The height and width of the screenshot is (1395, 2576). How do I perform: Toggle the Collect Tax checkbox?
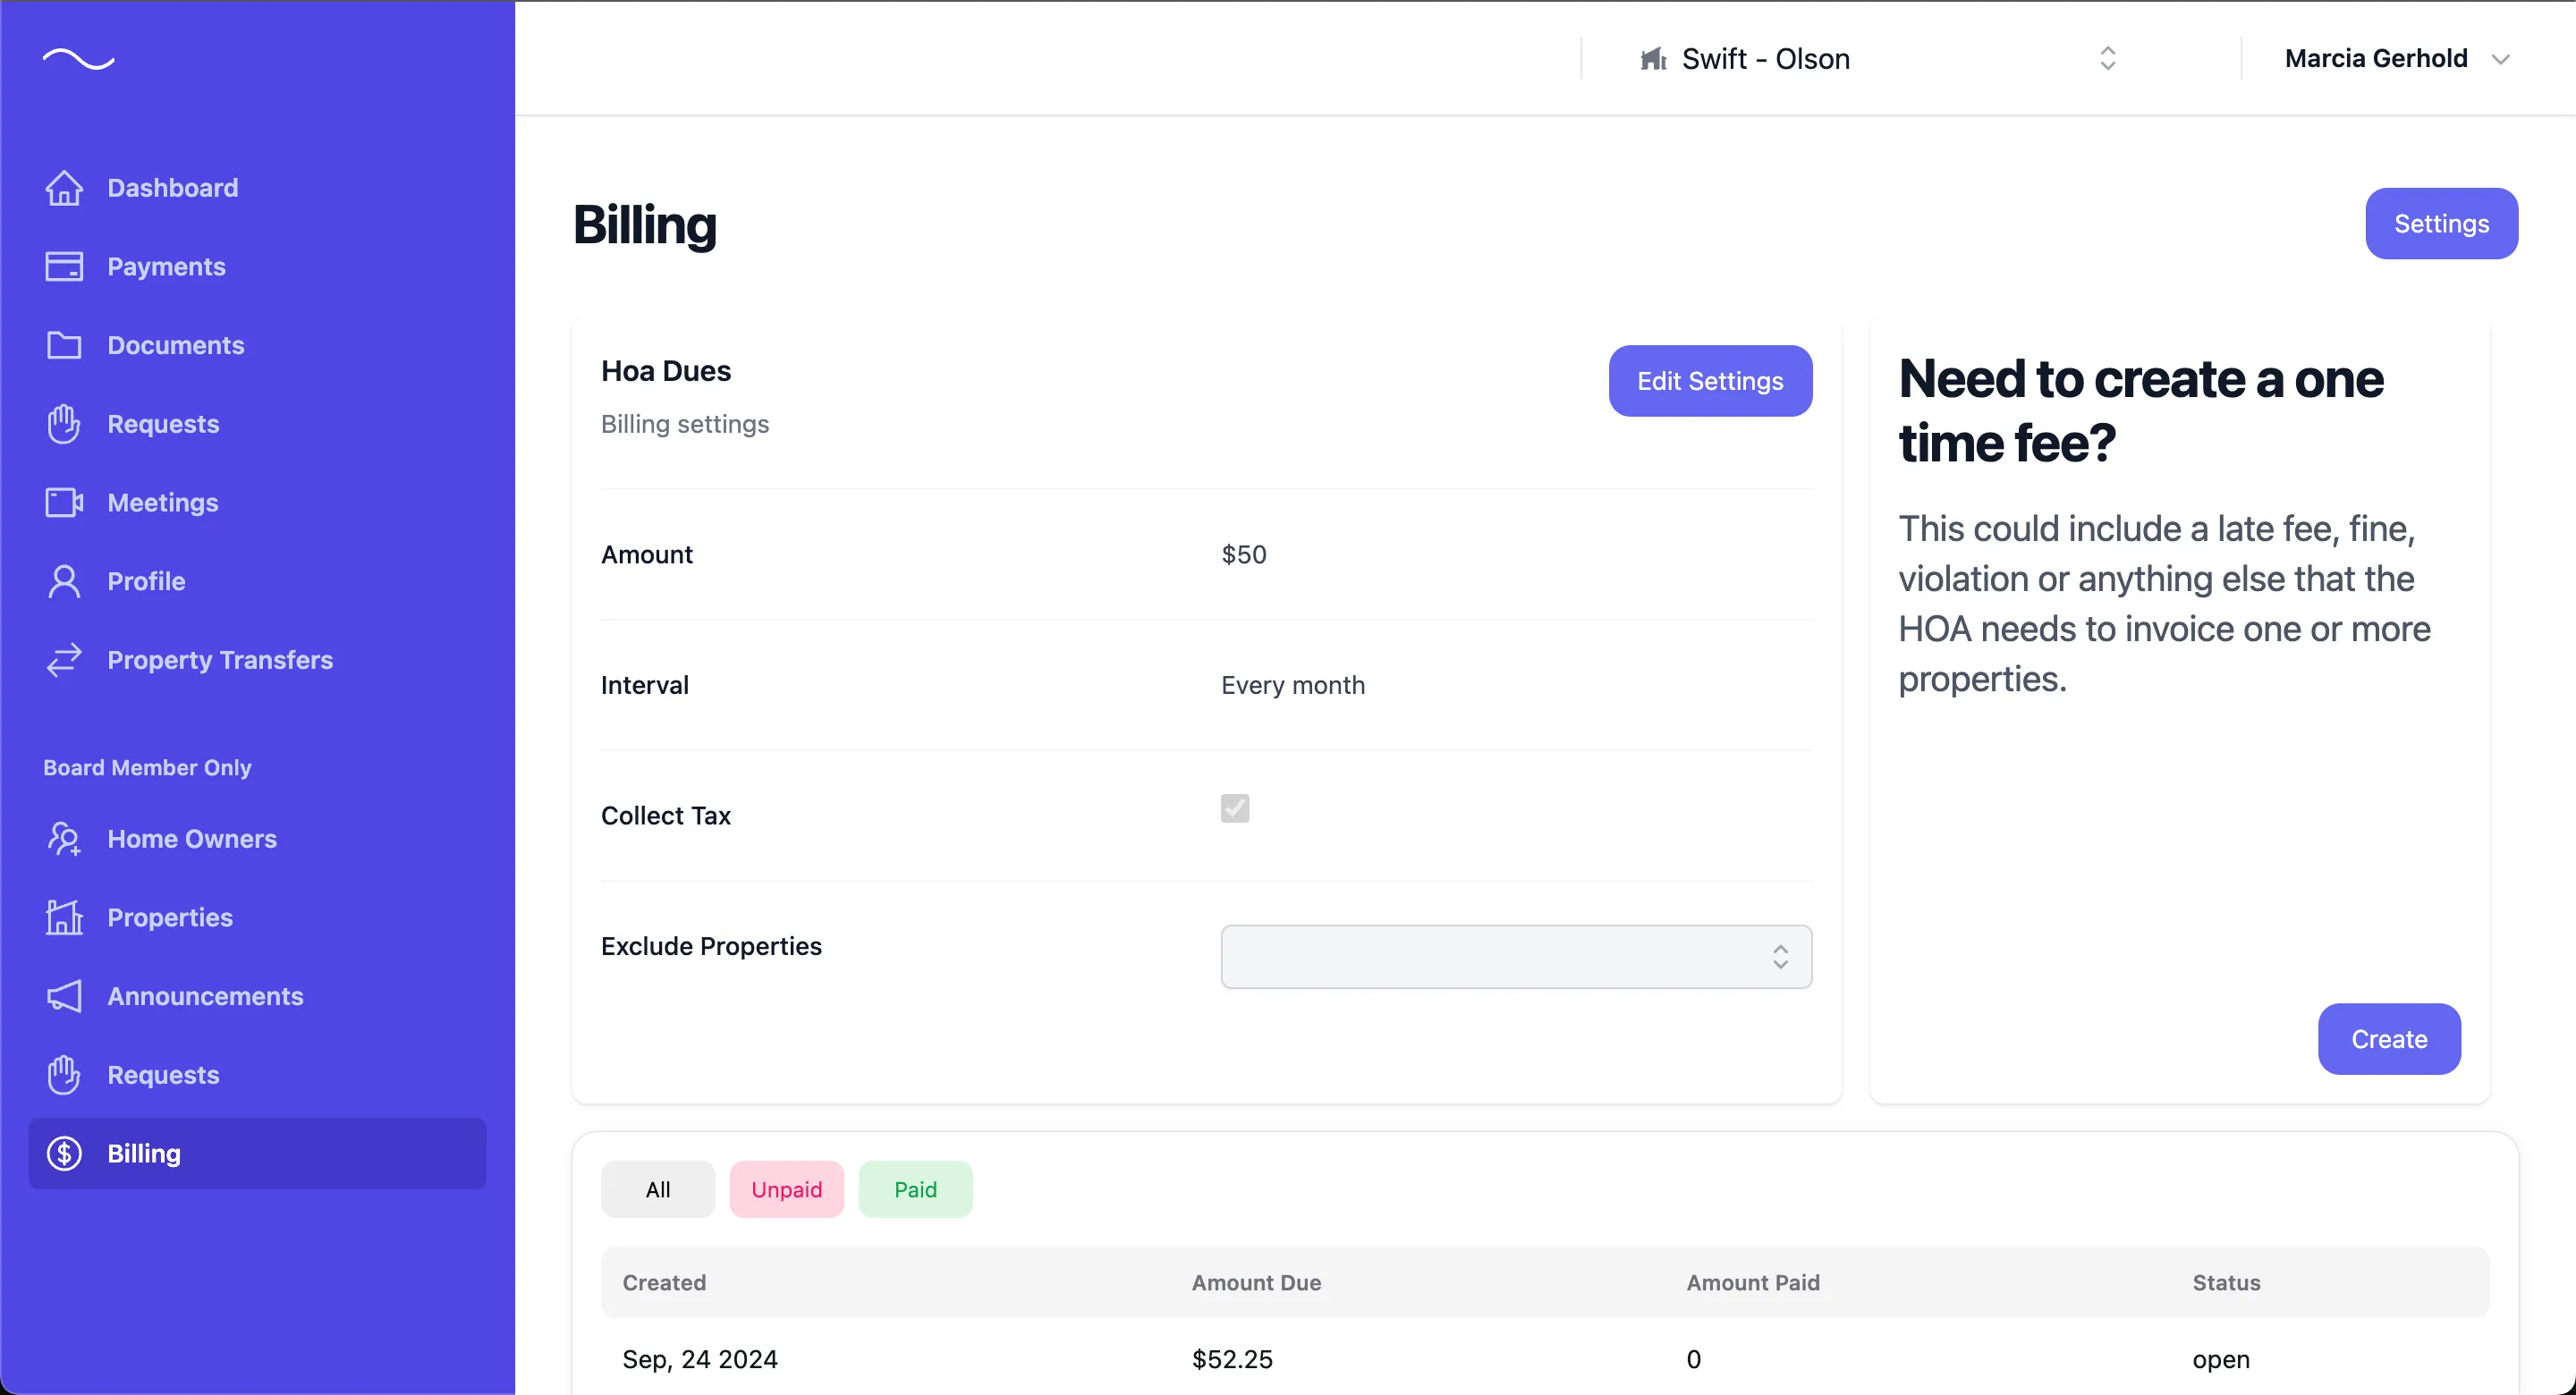1234,808
